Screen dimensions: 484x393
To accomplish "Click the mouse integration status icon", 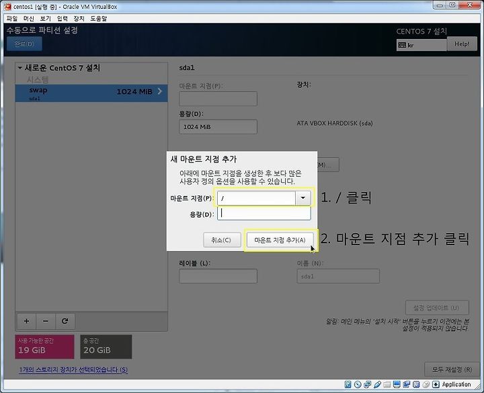I will coord(426,384).
